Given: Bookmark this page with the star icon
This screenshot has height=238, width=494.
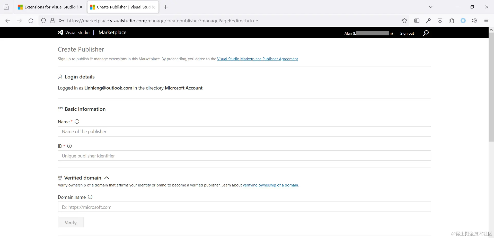Looking at the screenshot, I should click(404, 21).
